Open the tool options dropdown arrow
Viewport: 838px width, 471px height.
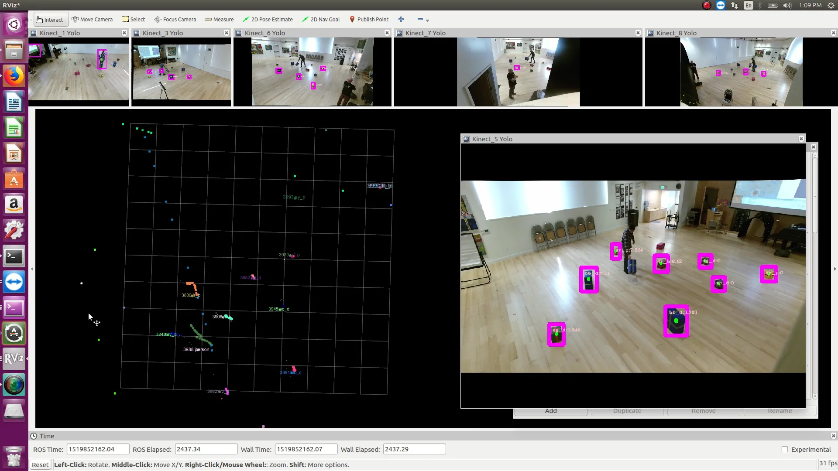click(426, 20)
